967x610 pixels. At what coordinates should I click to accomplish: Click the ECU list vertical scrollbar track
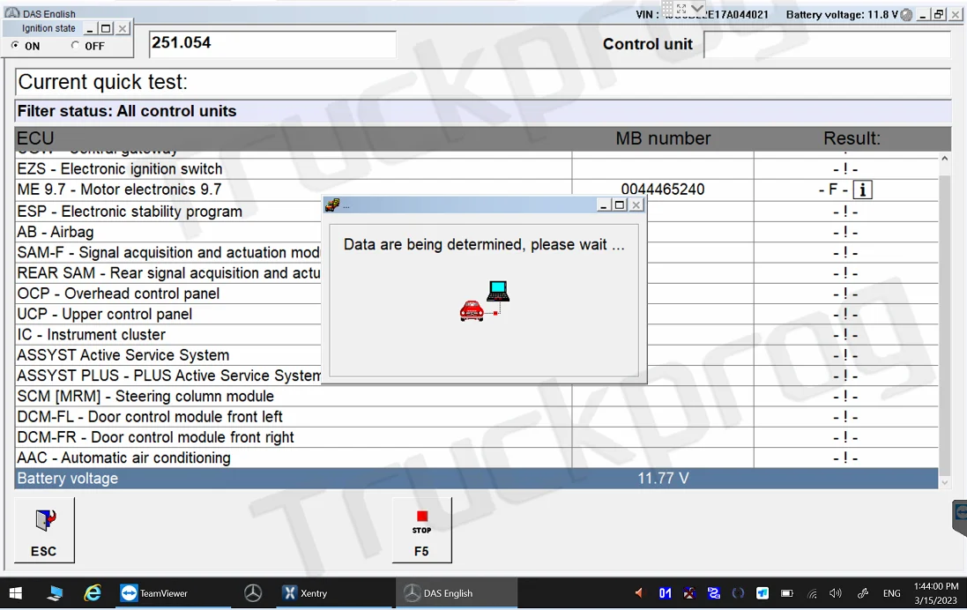(944, 321)
